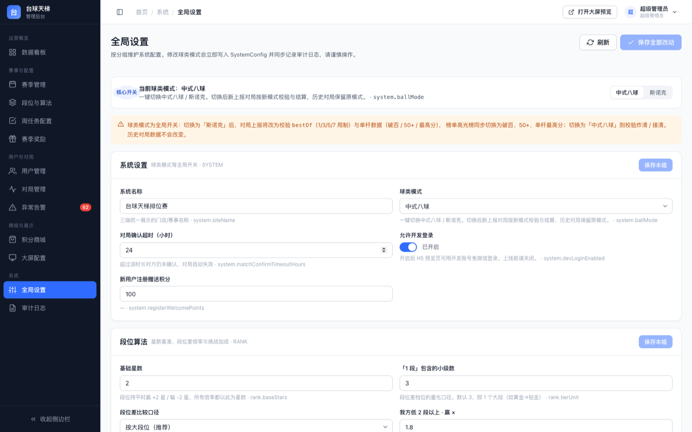The image size is (692, 432).
Task: Open the 段位差比较口径 dropdown
Action: click(x=256, y=426)
